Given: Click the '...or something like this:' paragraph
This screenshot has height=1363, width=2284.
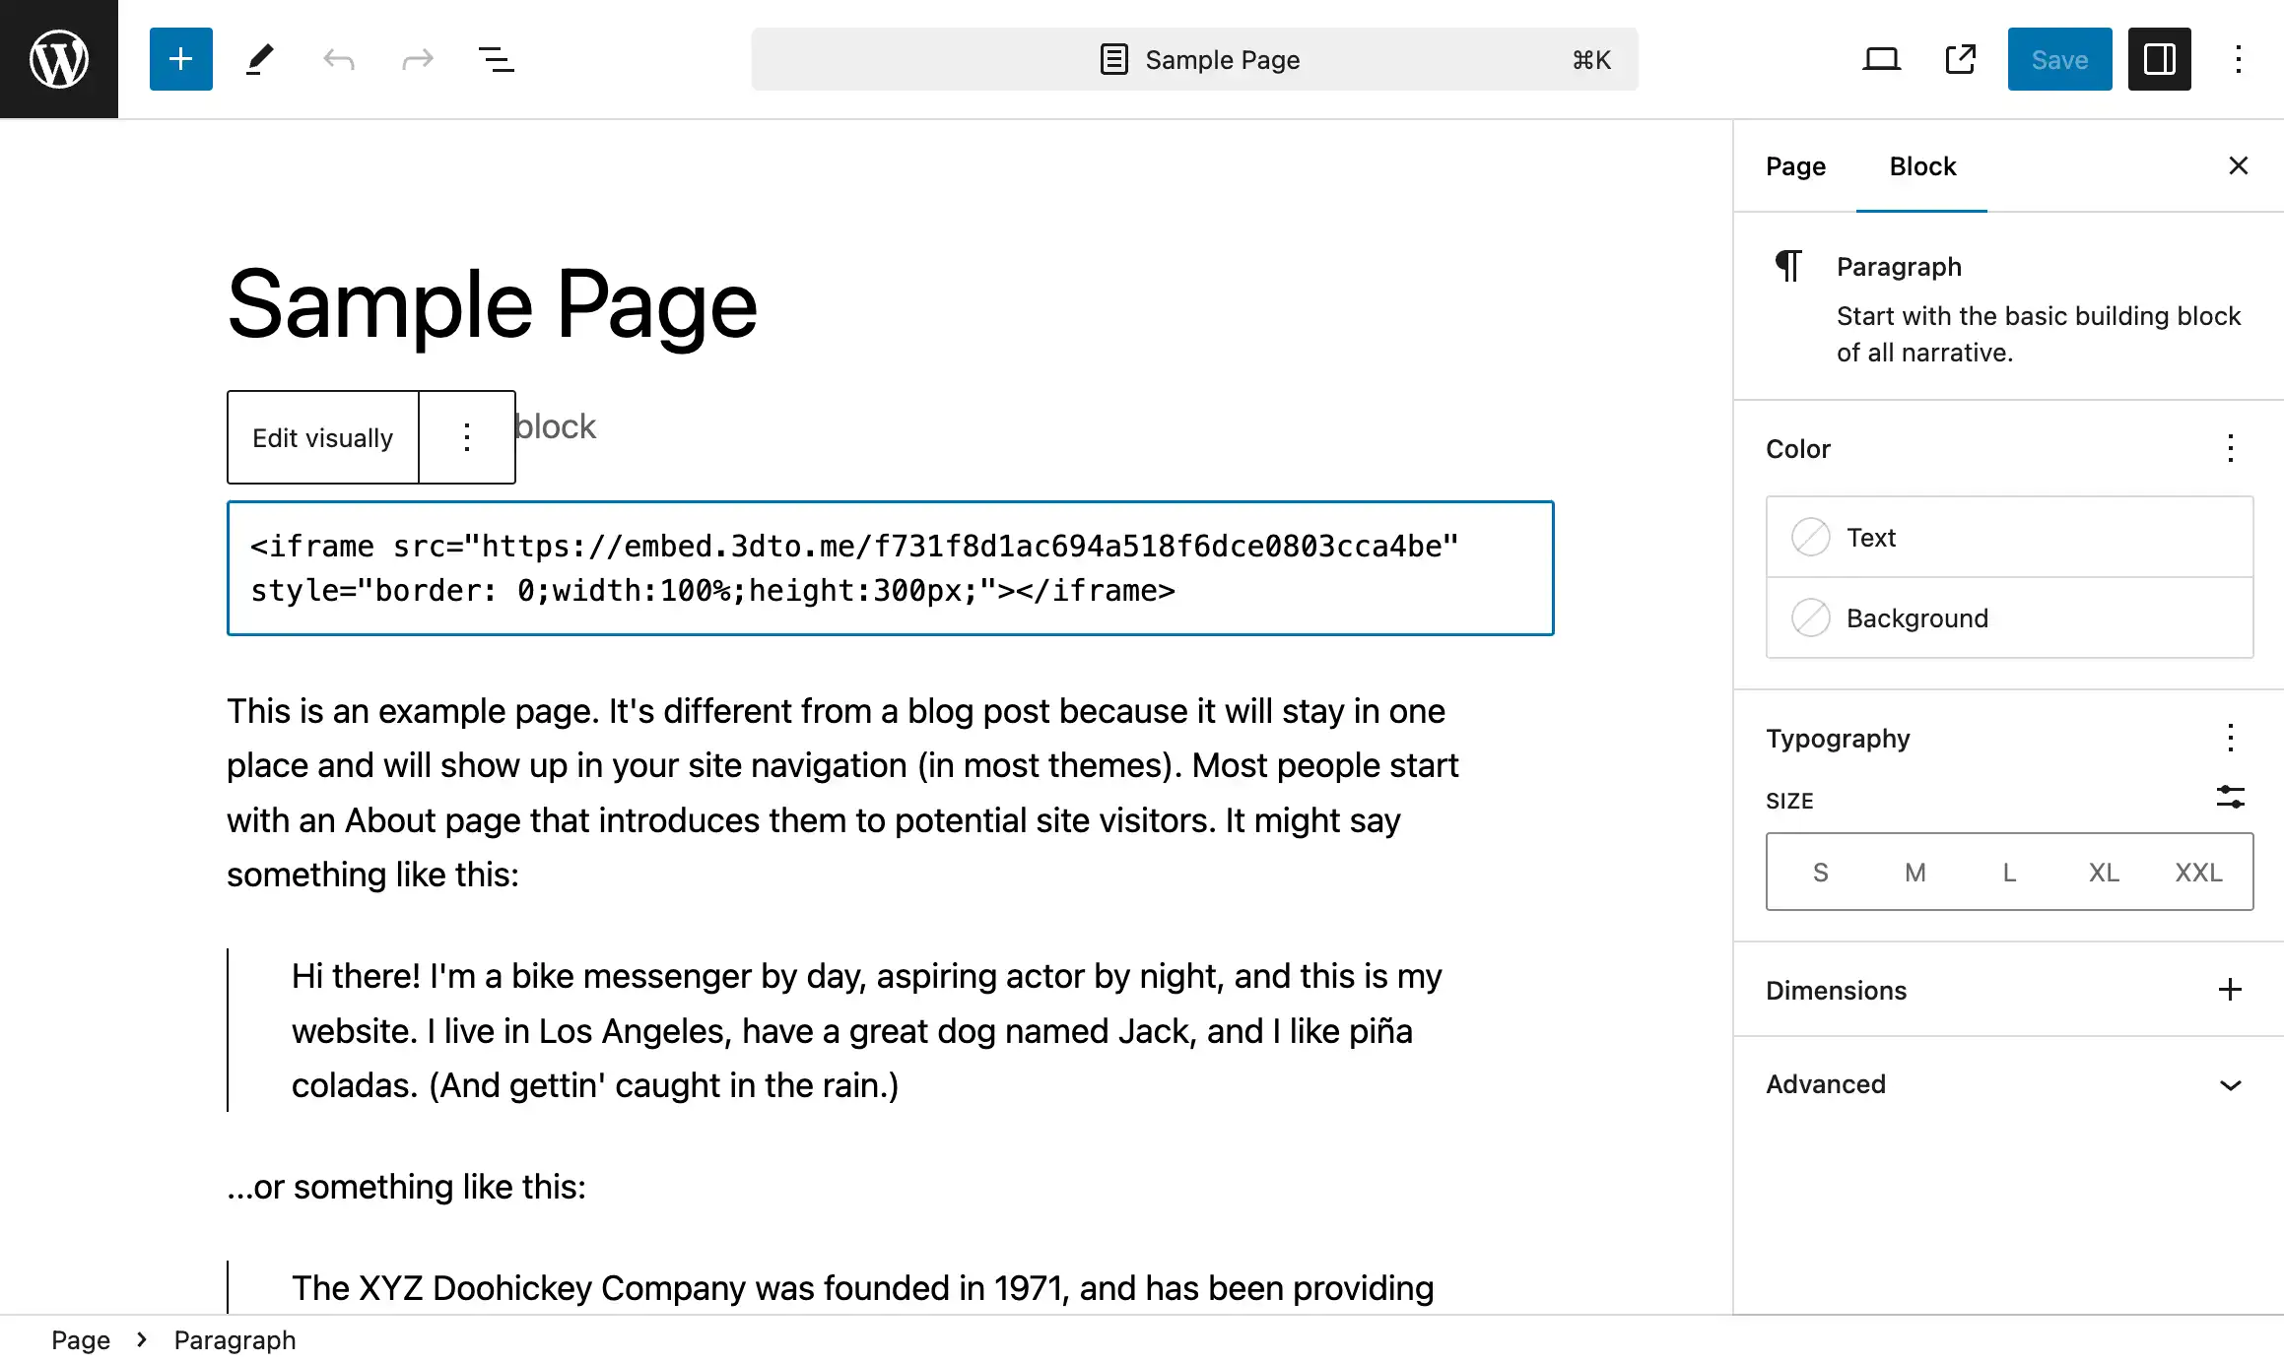Looking at the screenshot, I should [406, 1187].
